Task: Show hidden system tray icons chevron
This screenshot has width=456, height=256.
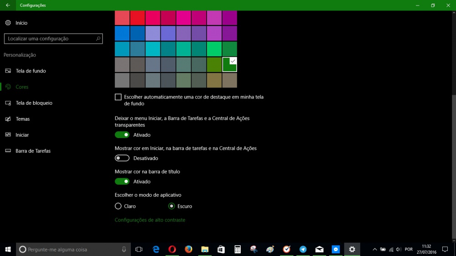Action: [375, 249]
